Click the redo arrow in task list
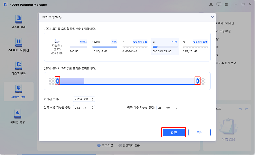This screenshot has width=255, height=155. coord(247,109)
